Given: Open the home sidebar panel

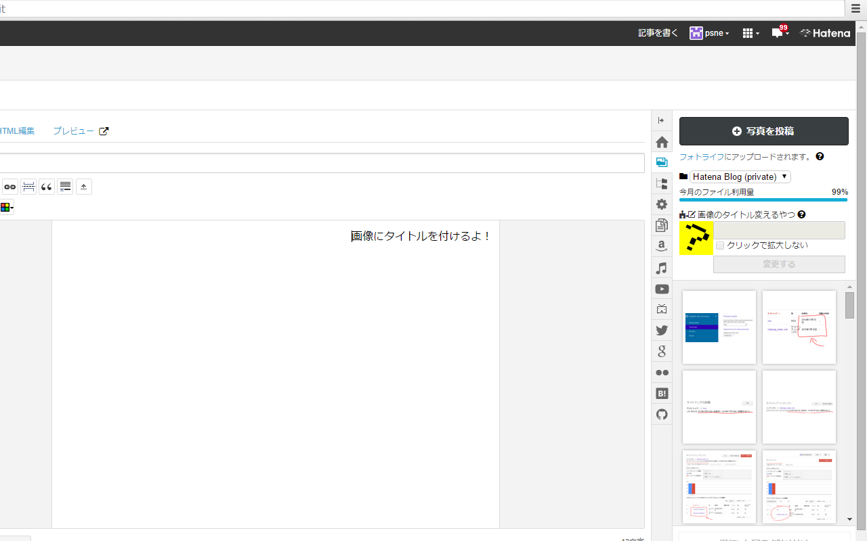Looking at the screenshot, I should pyautogui.click(x=662, y=142).
